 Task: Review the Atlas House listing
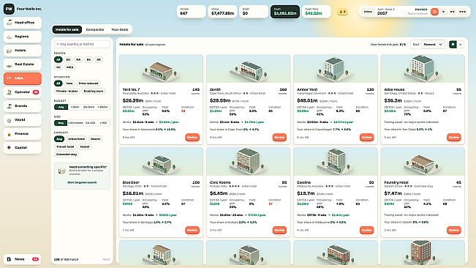pyautogui.click(x=454, y=138)
